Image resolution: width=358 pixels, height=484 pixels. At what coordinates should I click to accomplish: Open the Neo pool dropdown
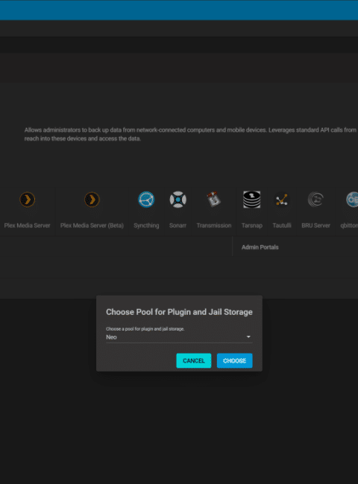click(179, 337)
